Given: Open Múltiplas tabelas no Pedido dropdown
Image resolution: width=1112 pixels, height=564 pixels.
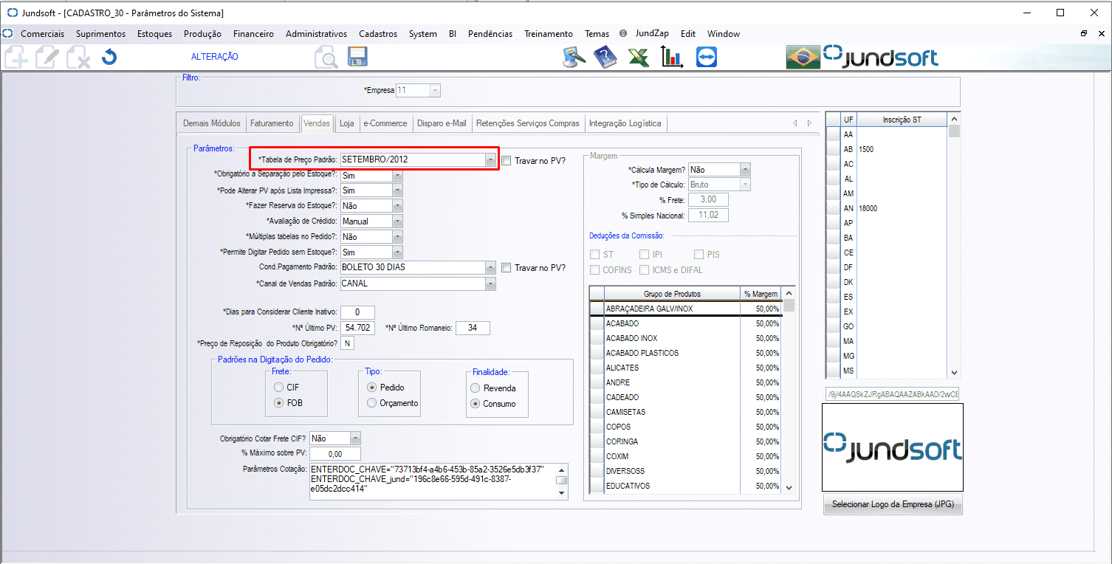Looking at the screenshot, I should 397,237.
